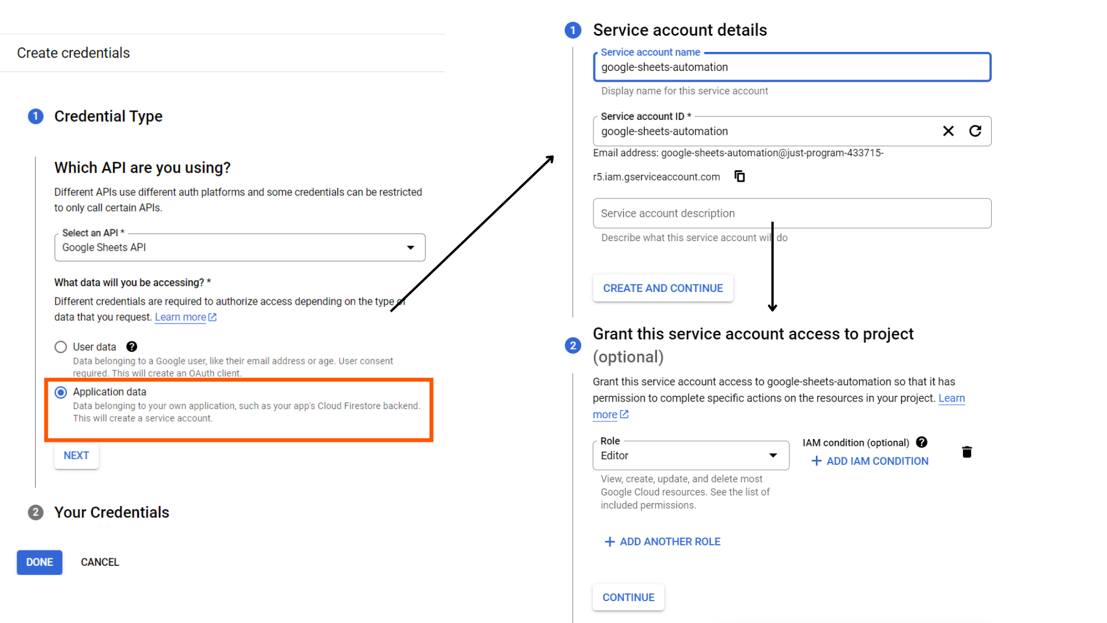
Task: Focus the Service account name field
Action: (792, 67)
